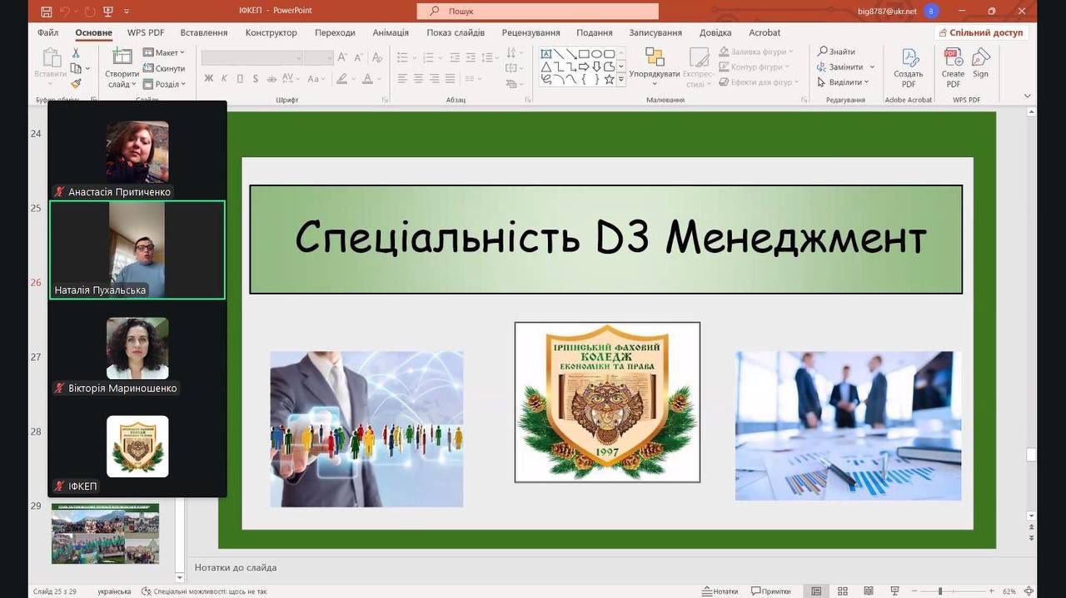
Task: Open the Файл menu
Action: 48,32
